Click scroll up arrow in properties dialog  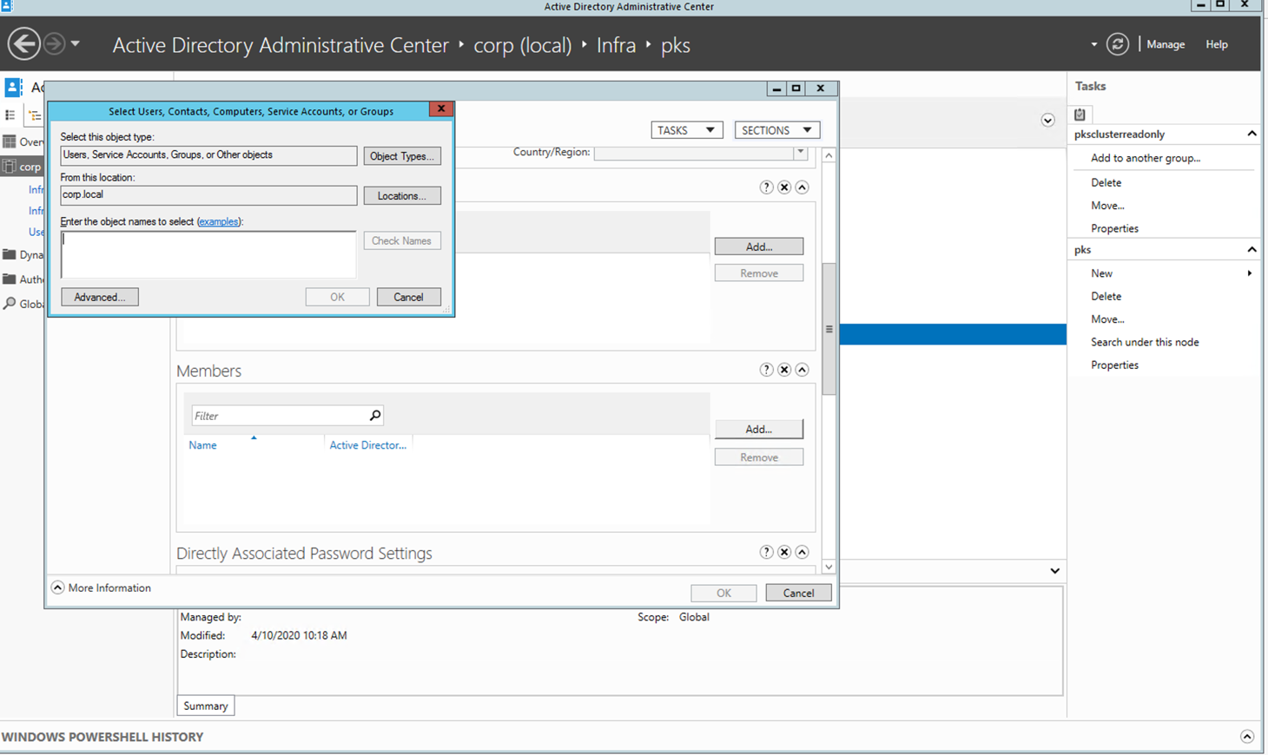829,155
